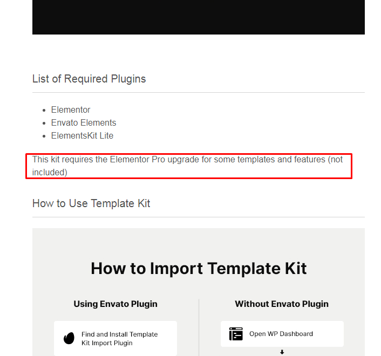Click the Find and Install Template Kit text
Image resolution: width=381 pixels, height=356 pixels.
tap(120, 339)
